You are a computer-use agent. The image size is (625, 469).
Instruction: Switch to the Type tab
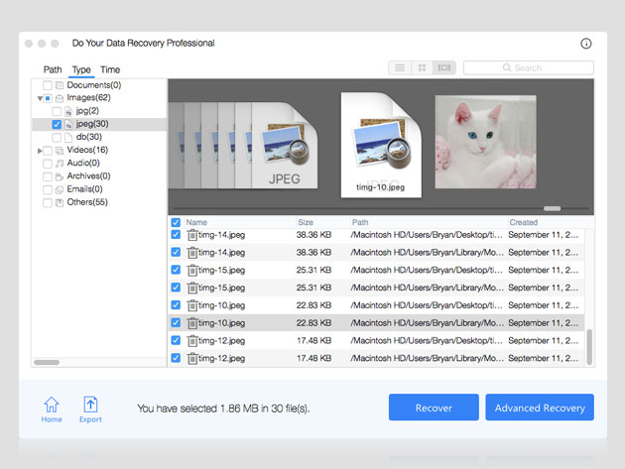(81, 69)
